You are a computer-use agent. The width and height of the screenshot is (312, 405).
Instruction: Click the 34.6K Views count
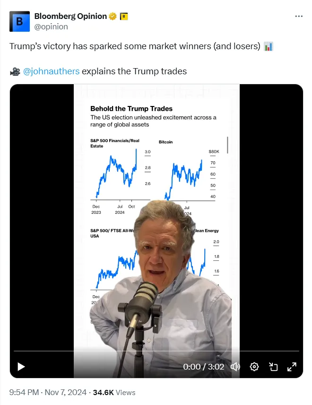pos(114,392)
